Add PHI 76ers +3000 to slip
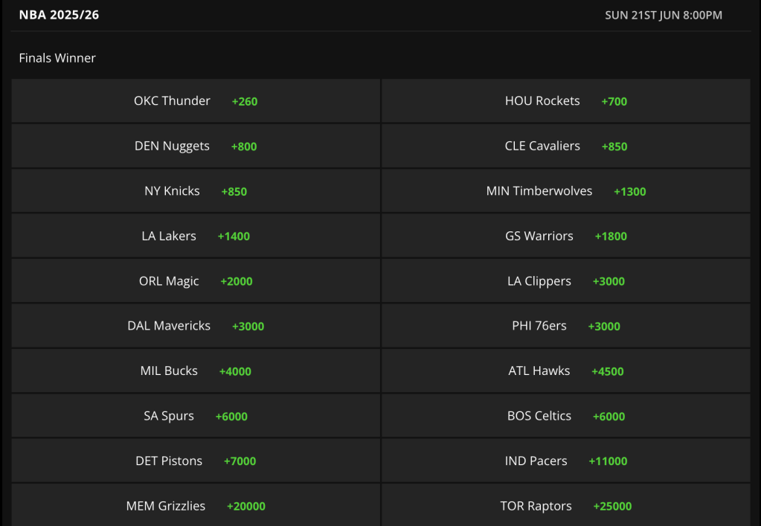761x526 pixels. (x=566, y=326)
